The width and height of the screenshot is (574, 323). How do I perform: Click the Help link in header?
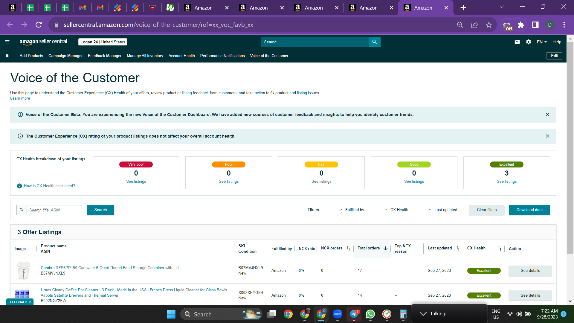[x=557, y=42]
